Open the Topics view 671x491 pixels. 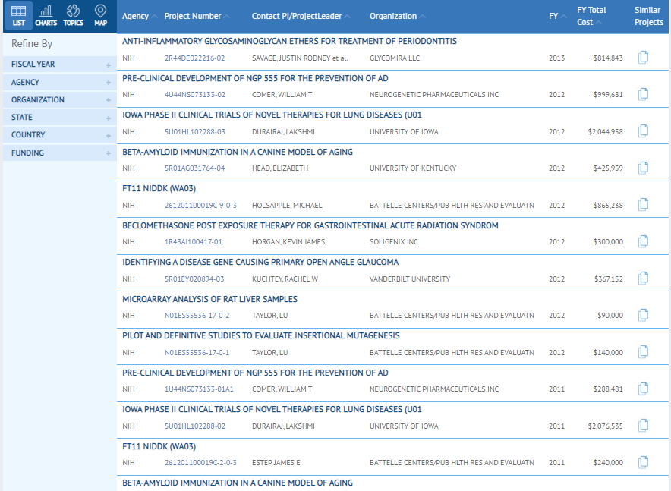point(73,16)
